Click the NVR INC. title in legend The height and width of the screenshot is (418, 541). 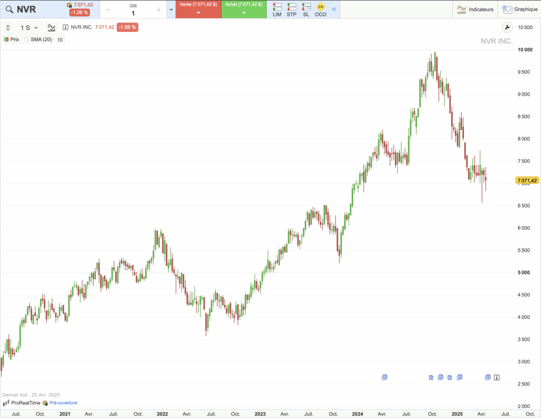point(82,27)
